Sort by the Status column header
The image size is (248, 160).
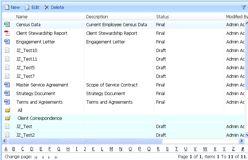[x=162, y=17]
